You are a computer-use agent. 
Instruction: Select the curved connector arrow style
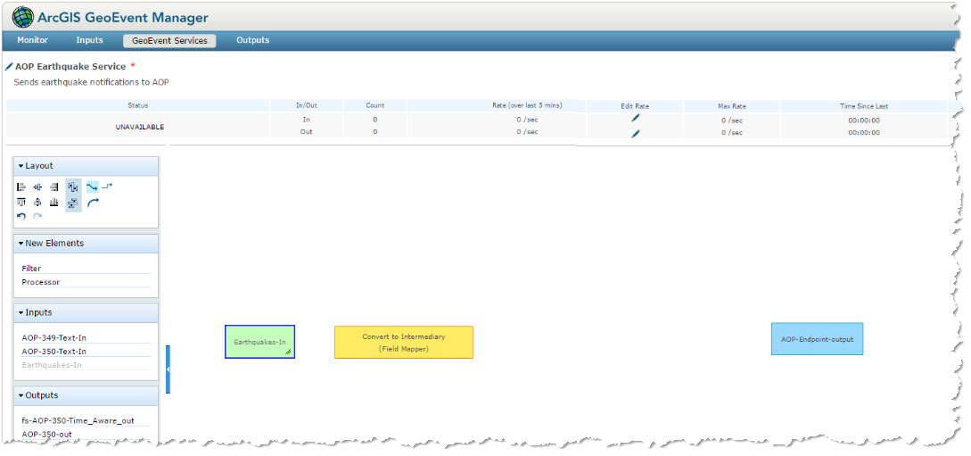pos(93,203)
